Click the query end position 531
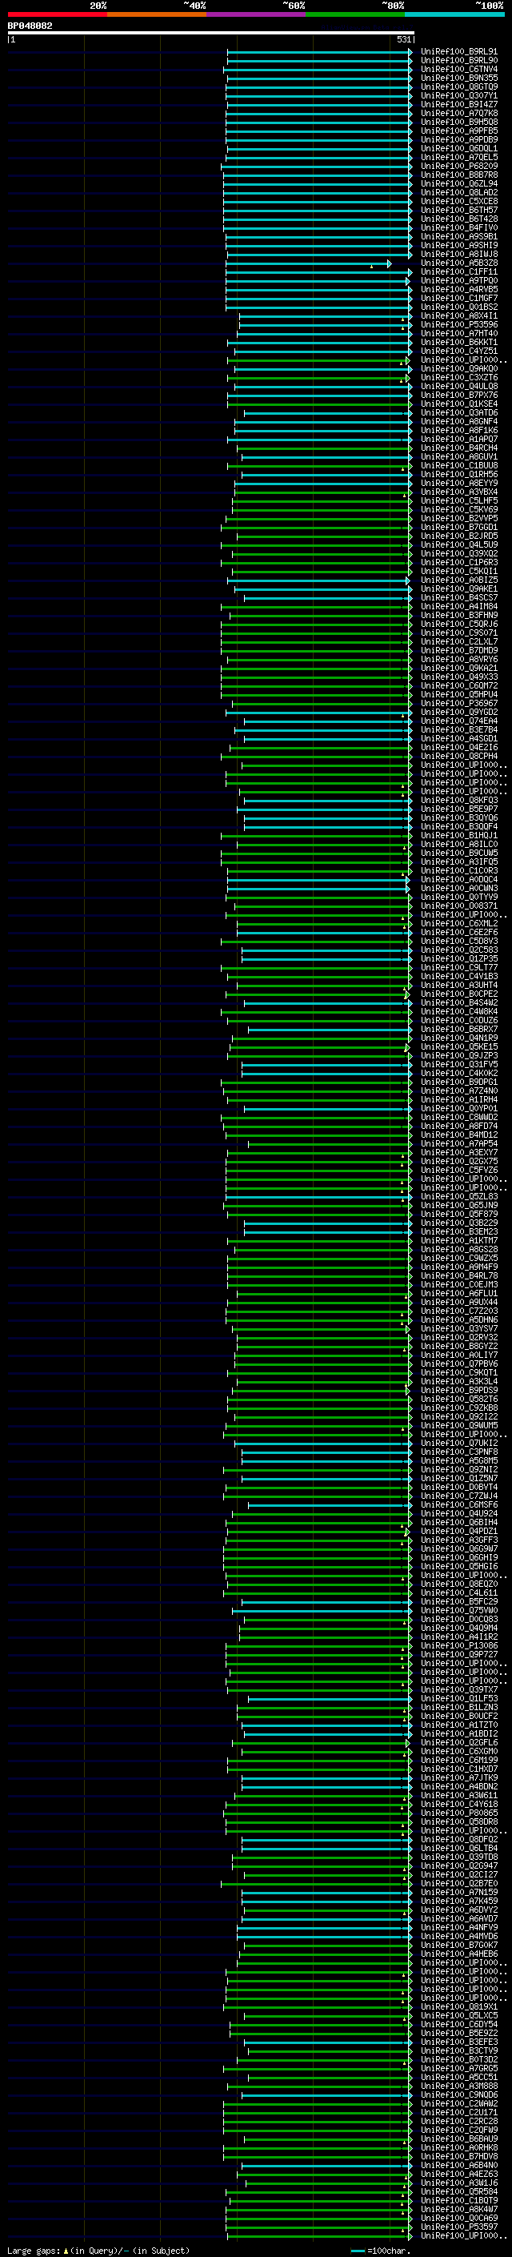Viewport: 512px width, 2257px height. [x=403, y=40]
